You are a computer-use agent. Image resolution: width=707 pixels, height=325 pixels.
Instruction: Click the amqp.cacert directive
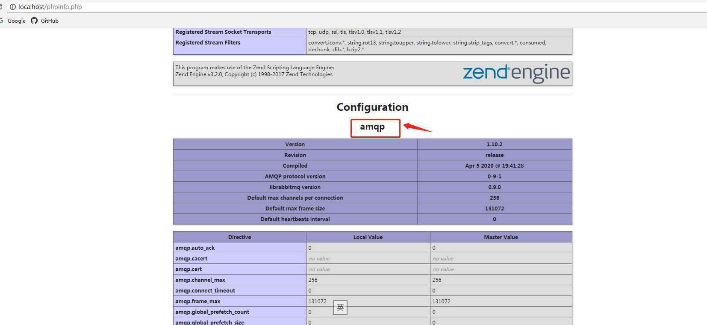pos(191,258)
